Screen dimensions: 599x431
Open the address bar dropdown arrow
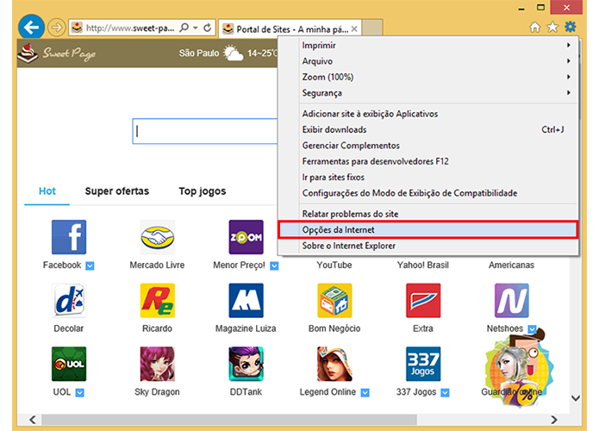click(x=195, y=28)
